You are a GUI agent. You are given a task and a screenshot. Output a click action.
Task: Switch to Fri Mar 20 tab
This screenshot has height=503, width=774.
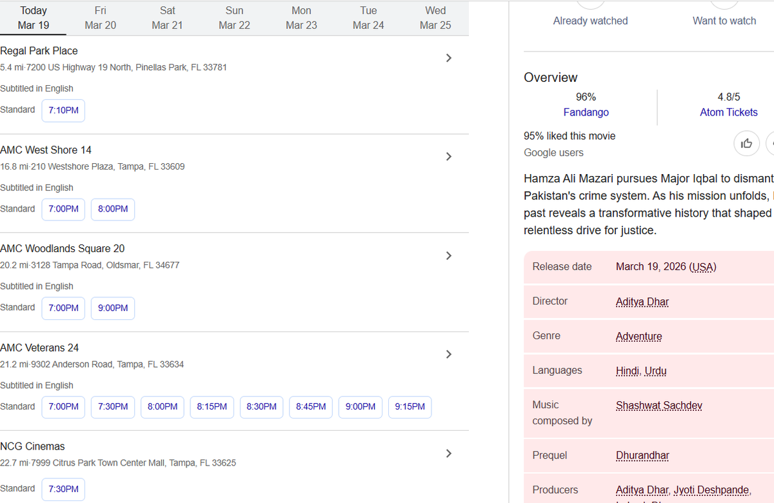coord(101,17)
